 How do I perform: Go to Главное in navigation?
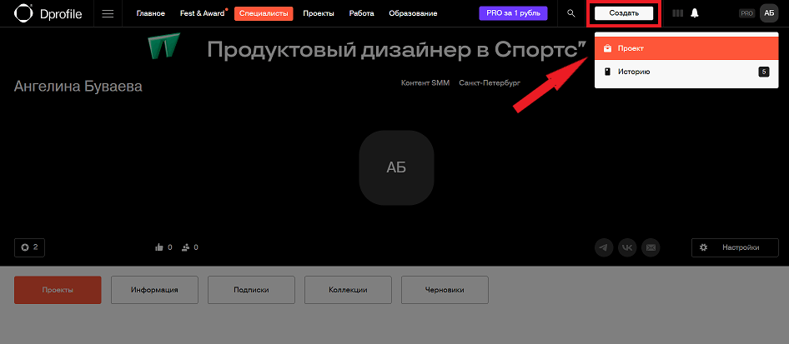[150, 13]
